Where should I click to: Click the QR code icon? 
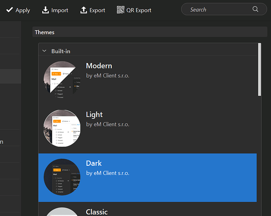point(120,10)
